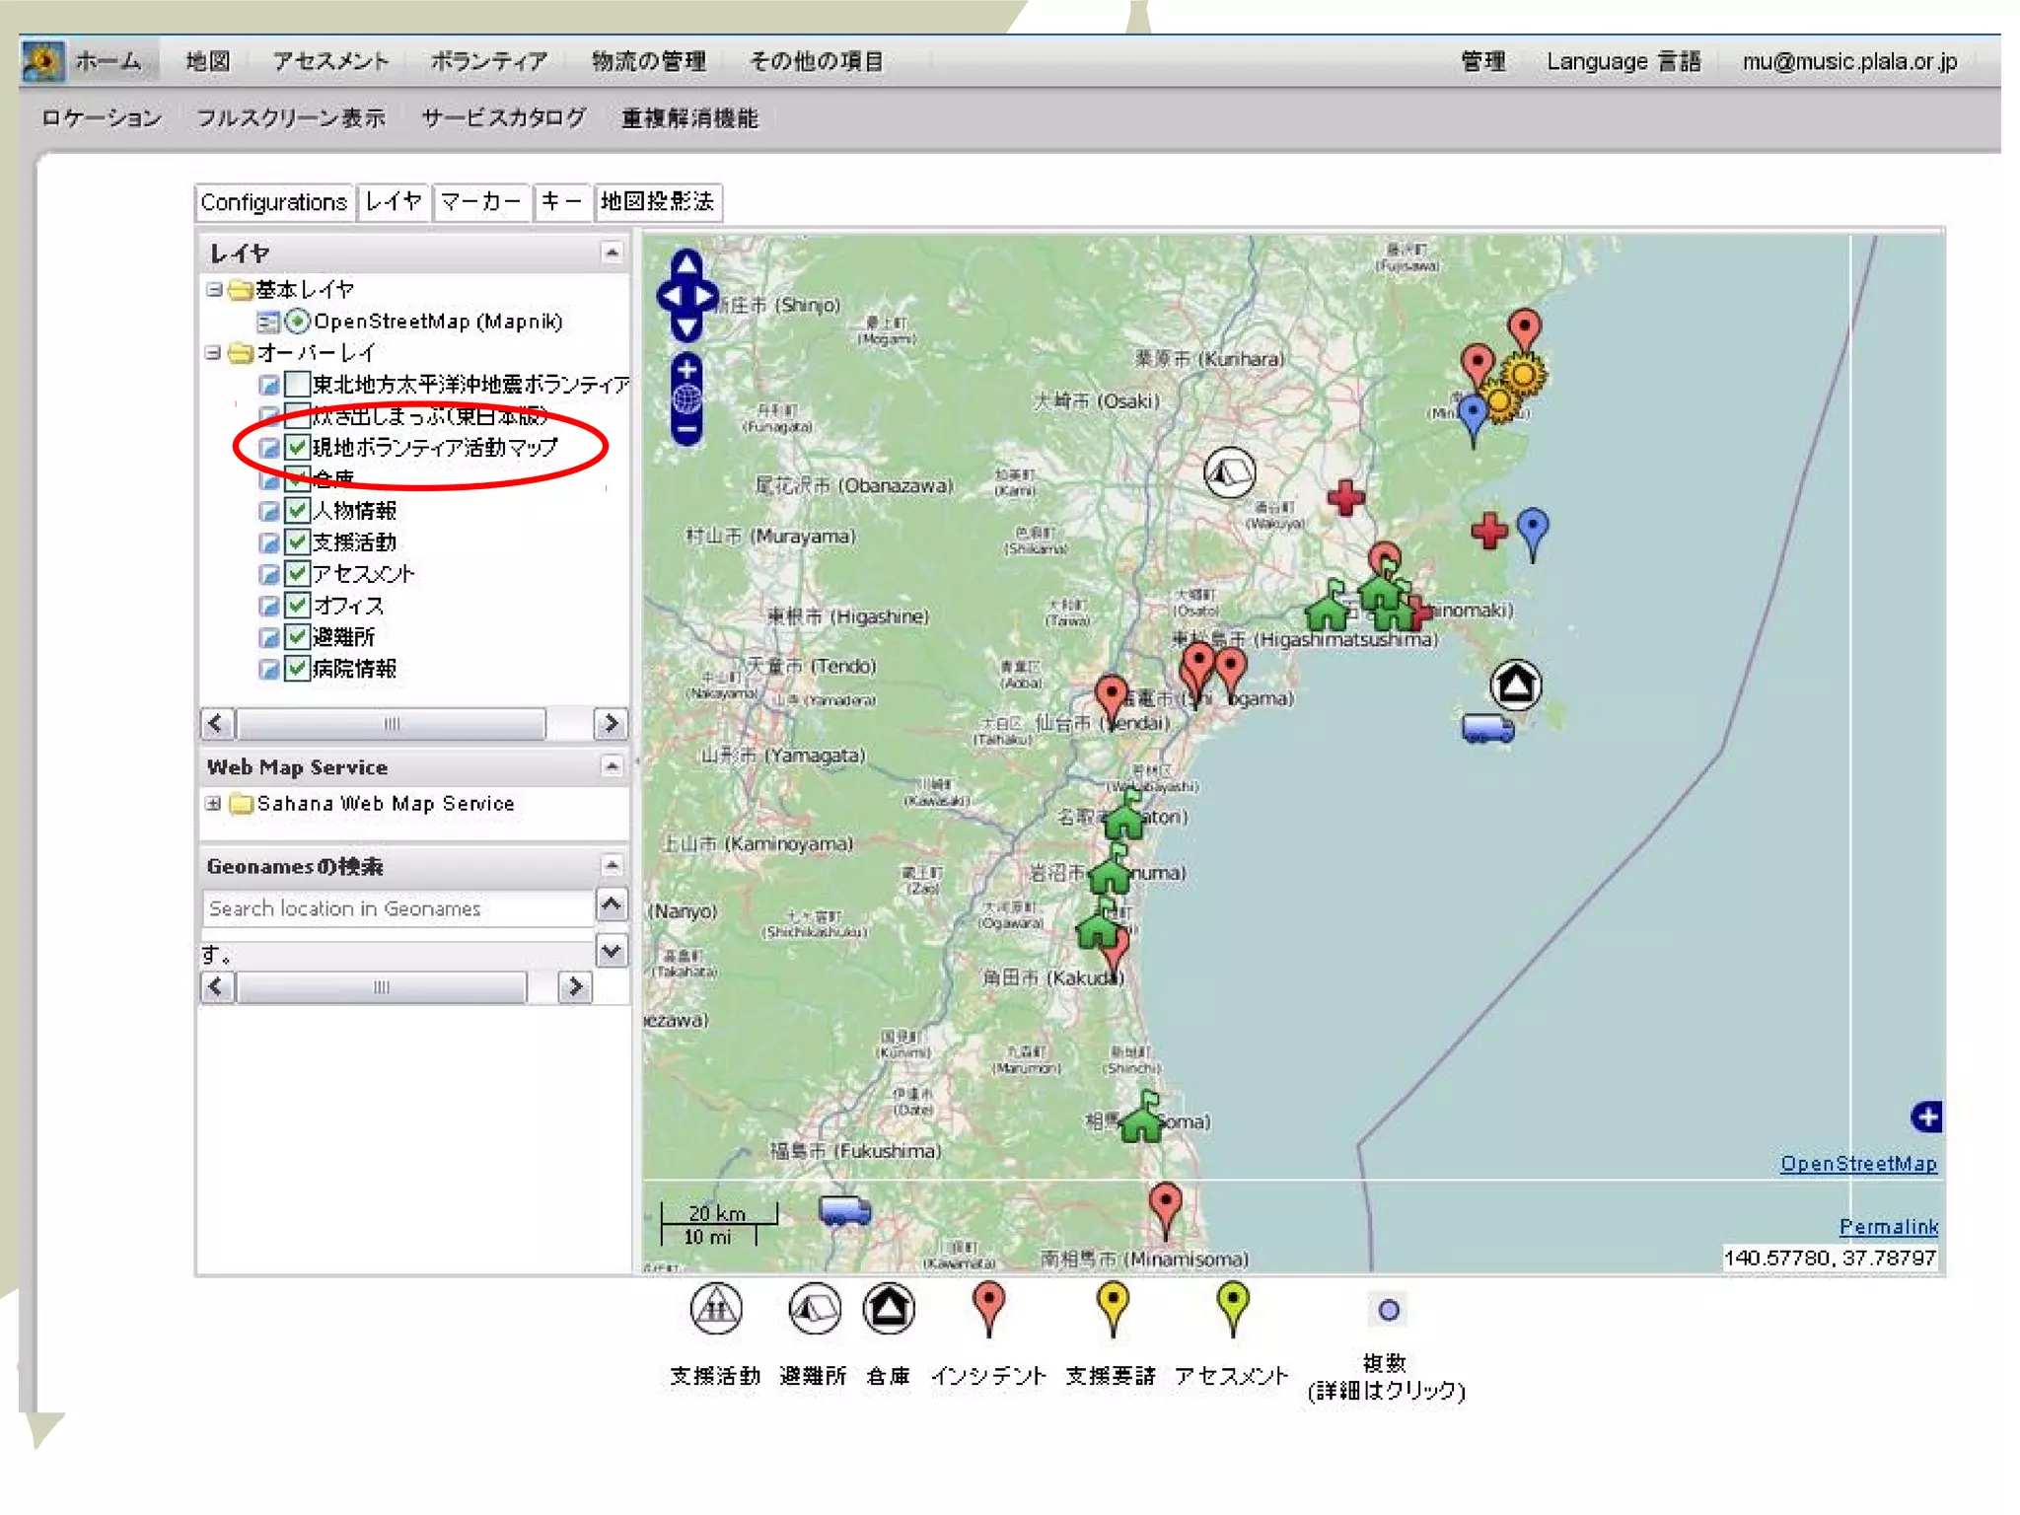
Task: Click the Permalink link
Action: pyautogui.click(x=1887, y=1226)
